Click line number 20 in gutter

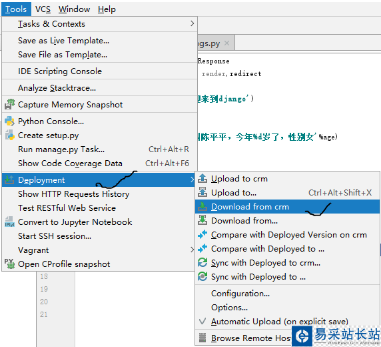[44, 302]
